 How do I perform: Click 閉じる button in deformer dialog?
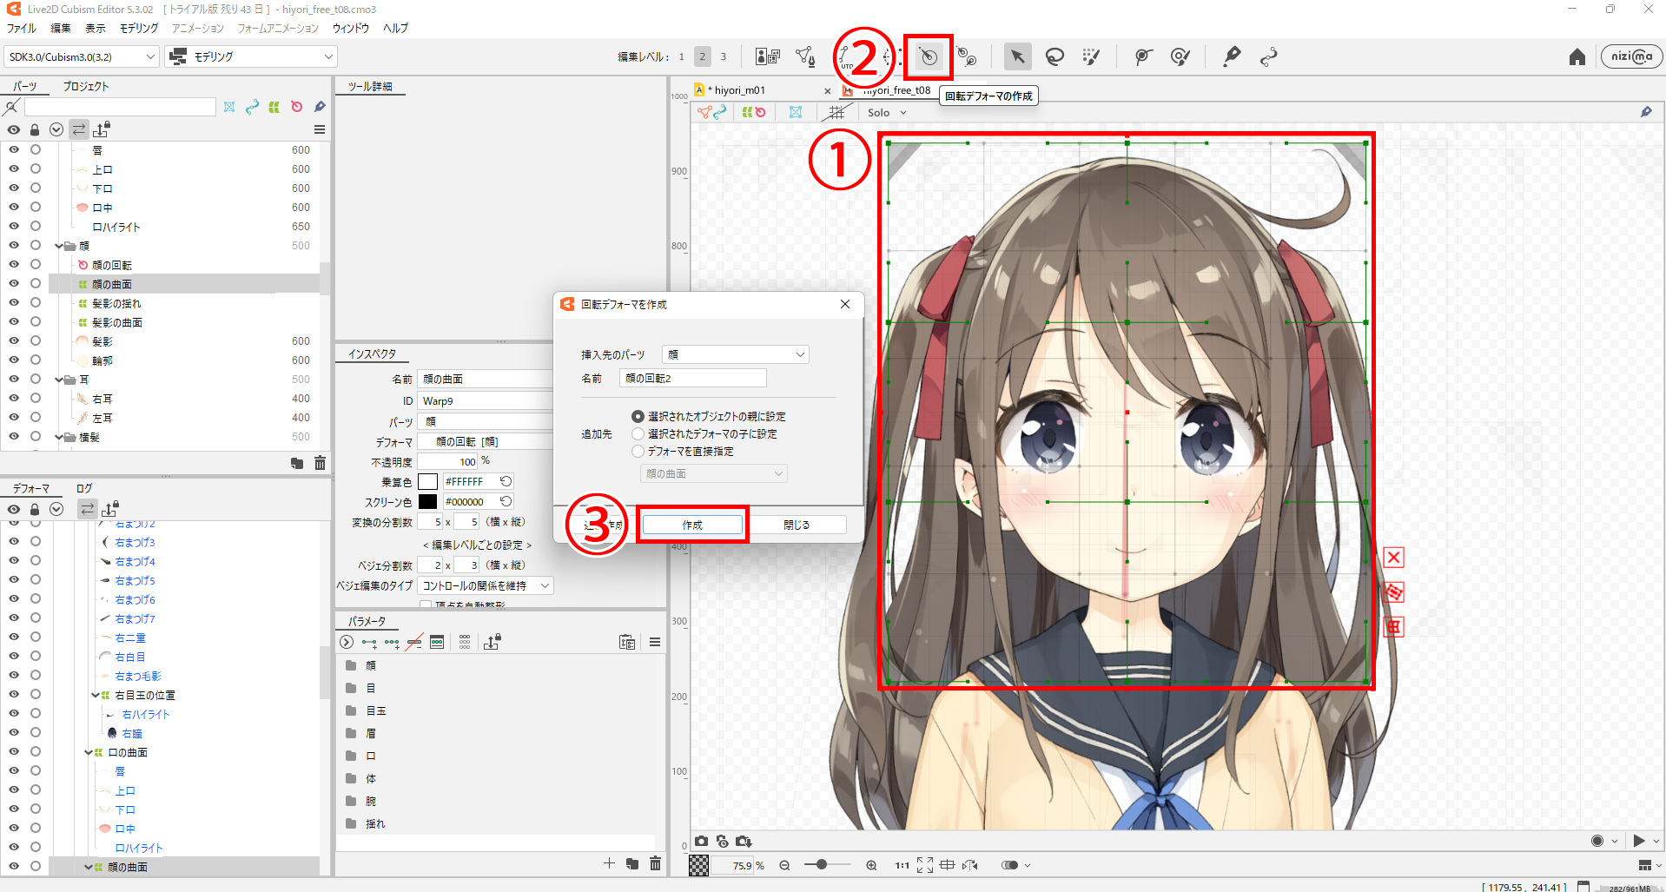797,525
